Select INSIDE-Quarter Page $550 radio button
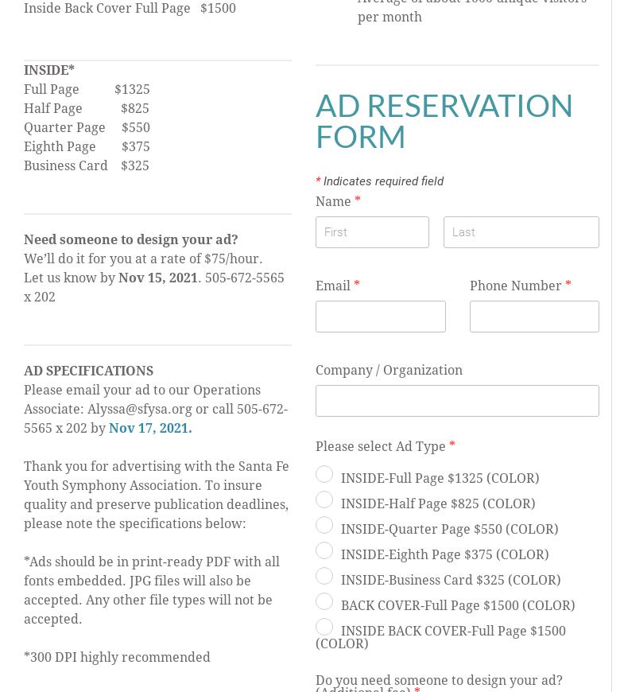 324,525
